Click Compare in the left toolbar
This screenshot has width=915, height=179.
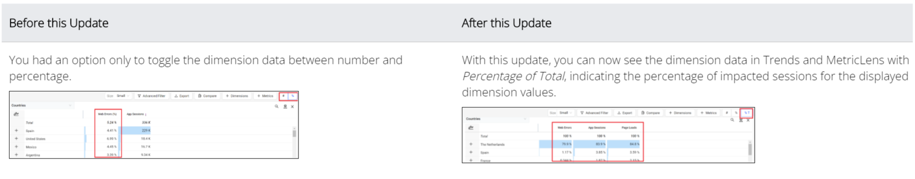[207, 96]
